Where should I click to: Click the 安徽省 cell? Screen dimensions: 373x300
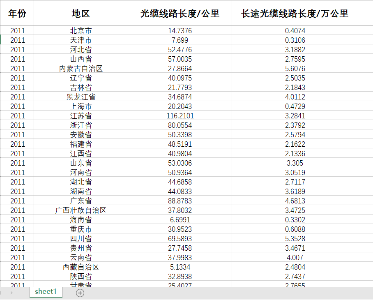(x=81, y=134)
